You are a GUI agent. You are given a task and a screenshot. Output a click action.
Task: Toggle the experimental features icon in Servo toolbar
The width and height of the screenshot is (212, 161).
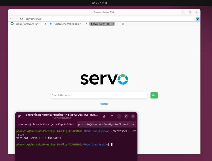point(197,19)
